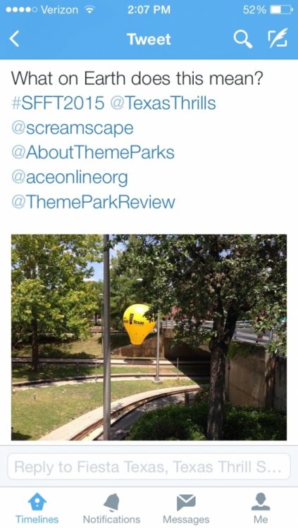Open the Notifications bell icon

[111, 502]
